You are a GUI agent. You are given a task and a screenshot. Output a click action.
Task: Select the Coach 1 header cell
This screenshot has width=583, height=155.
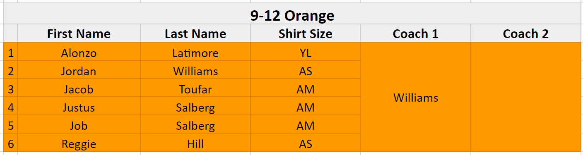[416, 33]
